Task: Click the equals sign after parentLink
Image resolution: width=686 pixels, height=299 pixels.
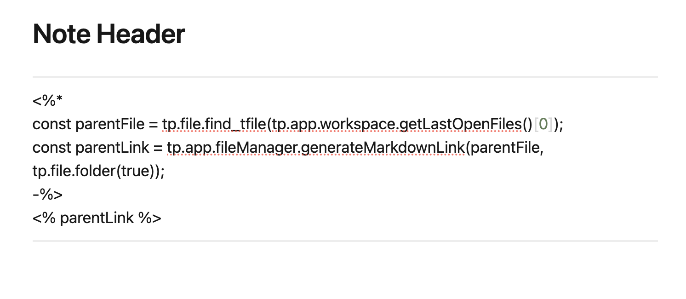Action: click(157, 148)
